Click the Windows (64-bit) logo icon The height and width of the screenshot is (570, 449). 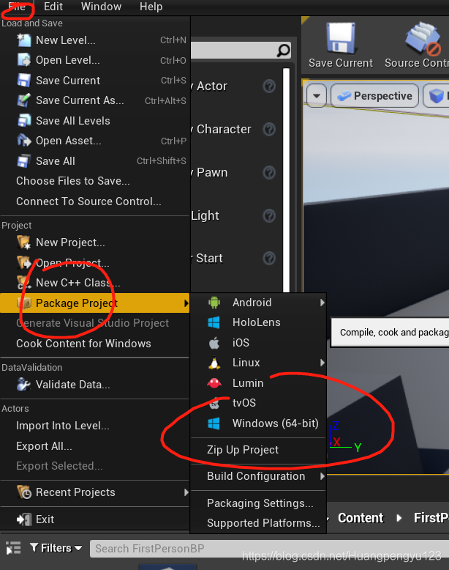click(214, 423)
